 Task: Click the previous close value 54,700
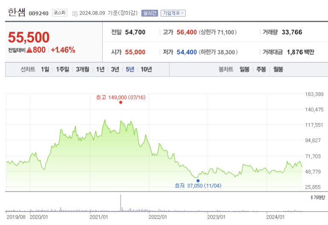135,32
